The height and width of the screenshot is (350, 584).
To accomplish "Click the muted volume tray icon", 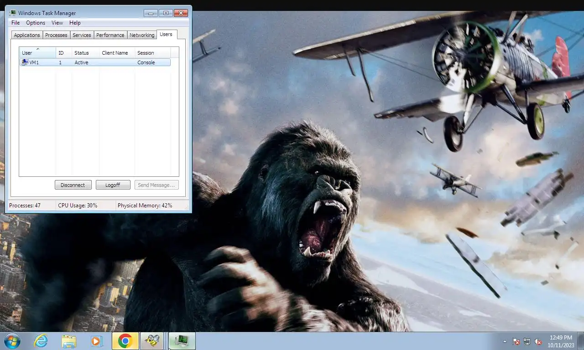I will coord(538,341).
